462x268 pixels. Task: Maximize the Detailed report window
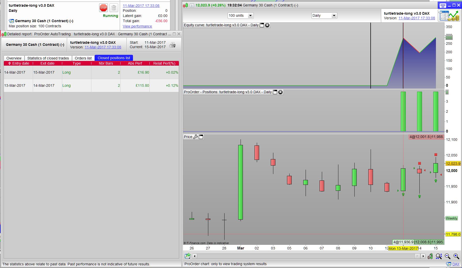pyautogui.click(x=174, y=34)
